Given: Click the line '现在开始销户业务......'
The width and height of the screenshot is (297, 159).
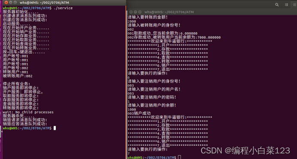Looking at the screenshot, I should point(26,32).
